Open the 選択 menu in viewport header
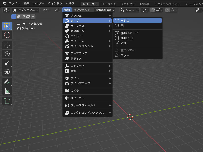The height and width of the screenshot is (152, 203). pyautogui.click(x=58, y=10)
